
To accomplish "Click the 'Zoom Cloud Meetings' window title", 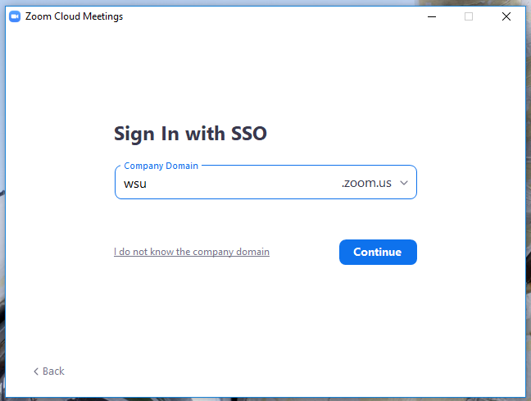I will [x=75, y=16].
